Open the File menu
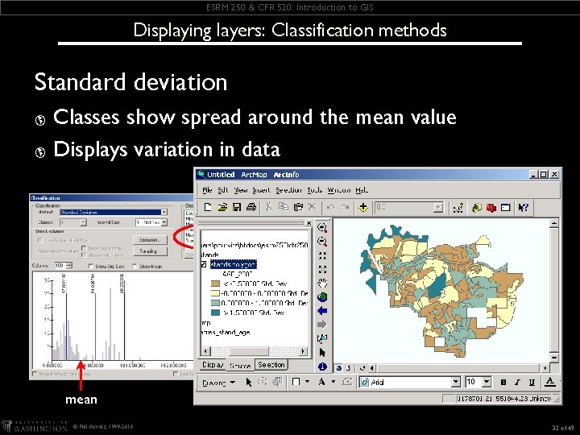Image resolution: width=580 pixels, height=435 pixels. [207, 190]
